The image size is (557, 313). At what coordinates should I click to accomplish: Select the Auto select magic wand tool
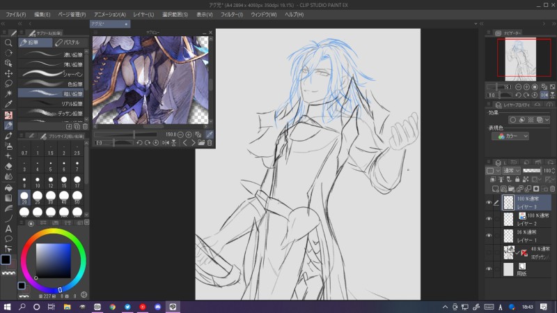tap(8, 93)
